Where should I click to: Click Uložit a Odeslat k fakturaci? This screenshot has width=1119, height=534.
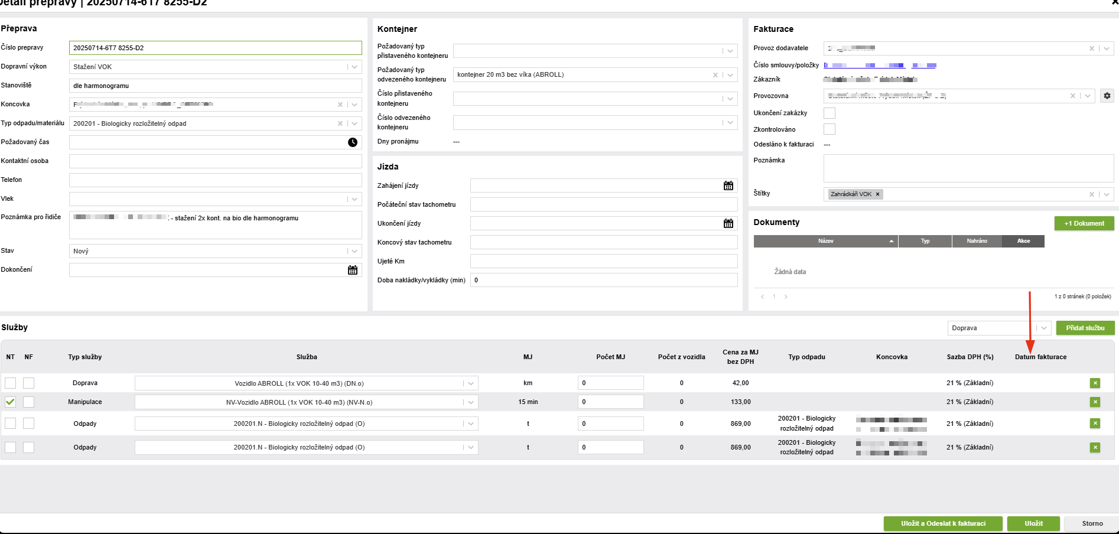click(943, 523)
